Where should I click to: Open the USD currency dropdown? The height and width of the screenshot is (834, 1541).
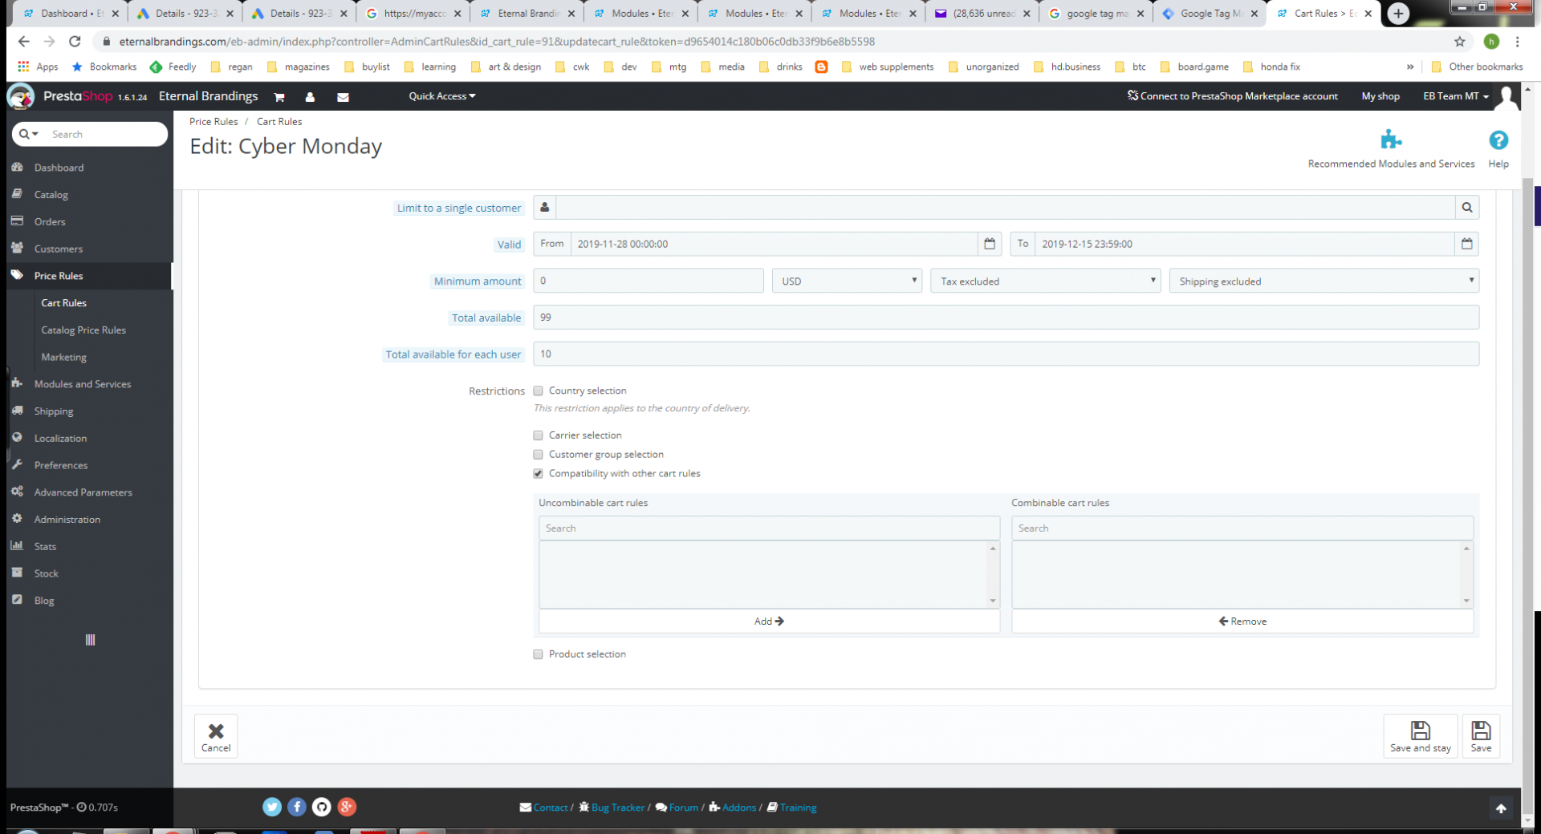coord(847,281)
